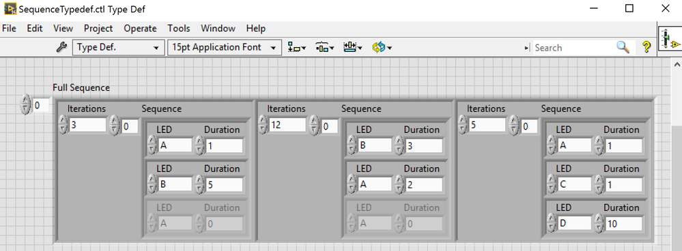Open the Edit menu
Screen dimensions: 682x251
[34, 28]
